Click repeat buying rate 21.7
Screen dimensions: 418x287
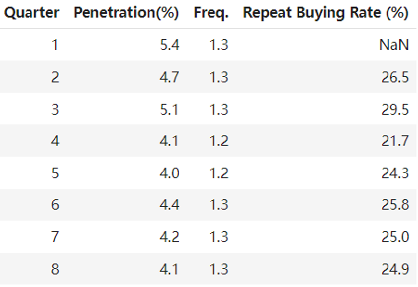coord(395,141)
